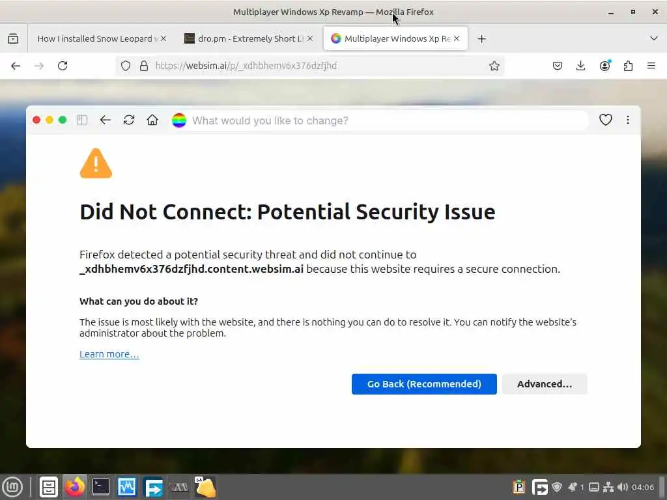Click the Advanced… button

click(545, 384)
